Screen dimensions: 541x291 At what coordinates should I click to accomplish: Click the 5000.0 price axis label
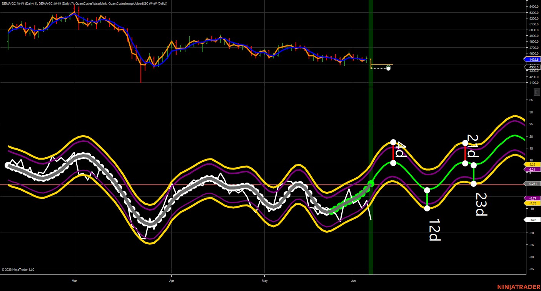tap(534, 30)
